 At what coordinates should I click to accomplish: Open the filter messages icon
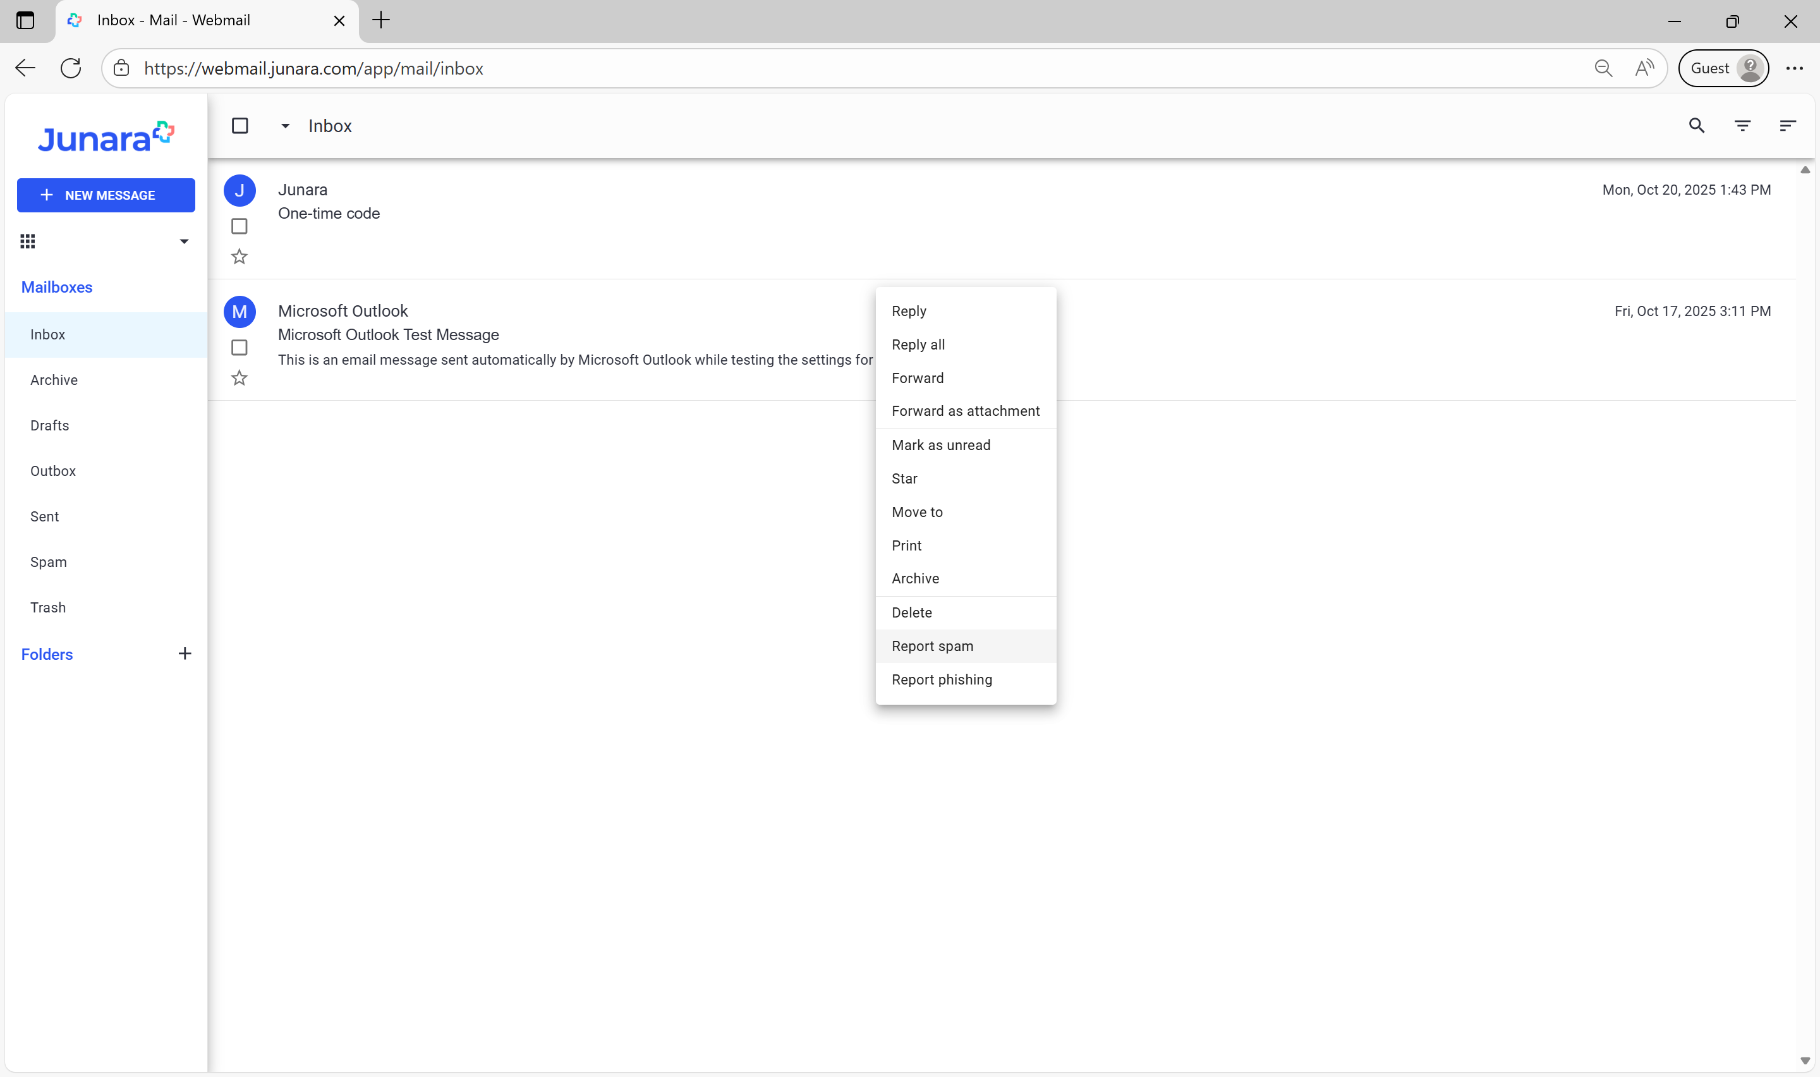[1742, 126]
